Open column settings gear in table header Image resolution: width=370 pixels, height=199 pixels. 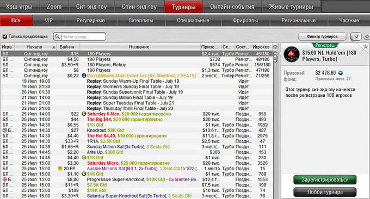[275, 47]
